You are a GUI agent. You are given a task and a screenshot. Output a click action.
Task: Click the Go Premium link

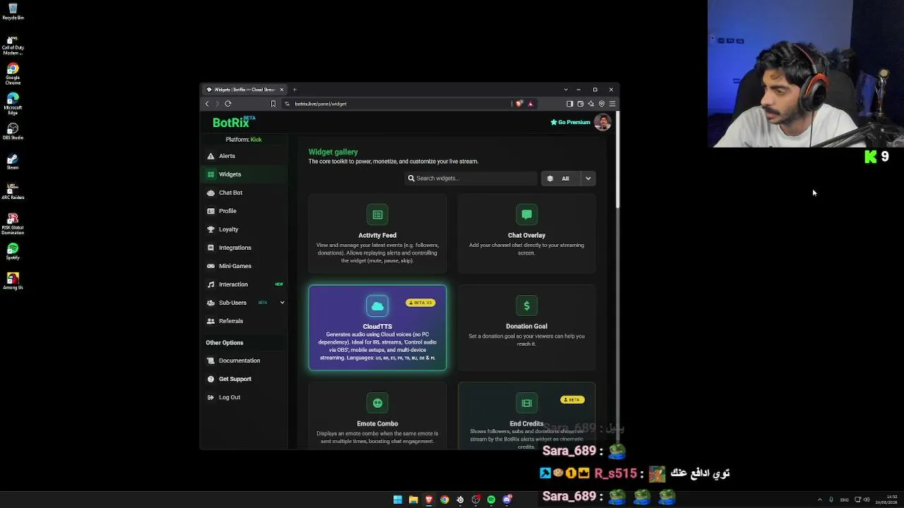click(x=570, y=122)
